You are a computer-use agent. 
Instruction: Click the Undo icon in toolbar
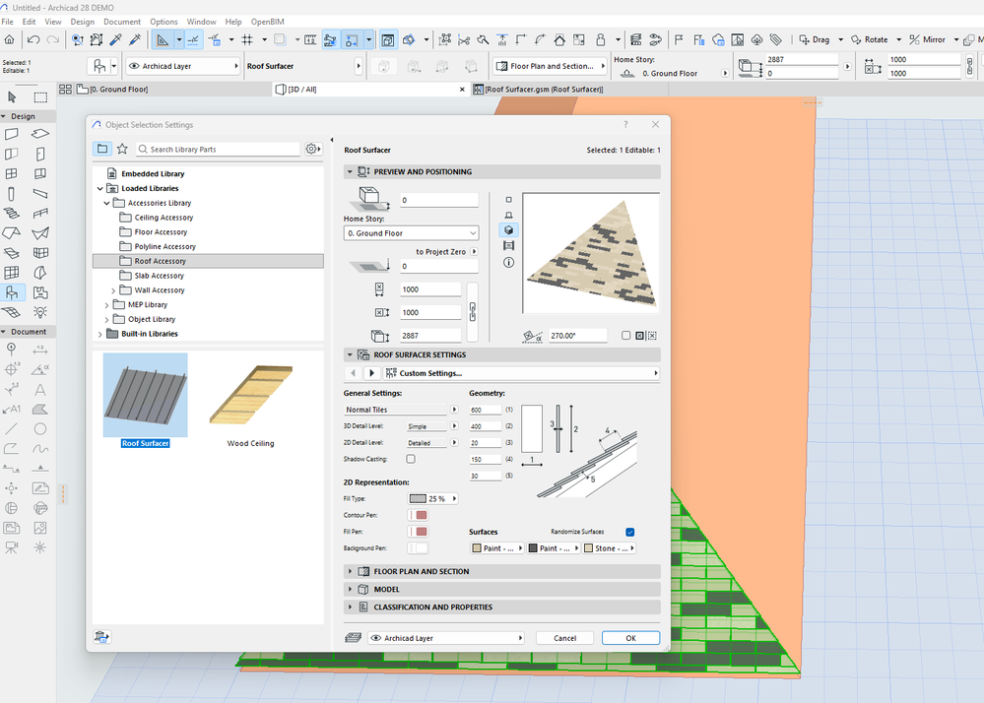[33, 40]
